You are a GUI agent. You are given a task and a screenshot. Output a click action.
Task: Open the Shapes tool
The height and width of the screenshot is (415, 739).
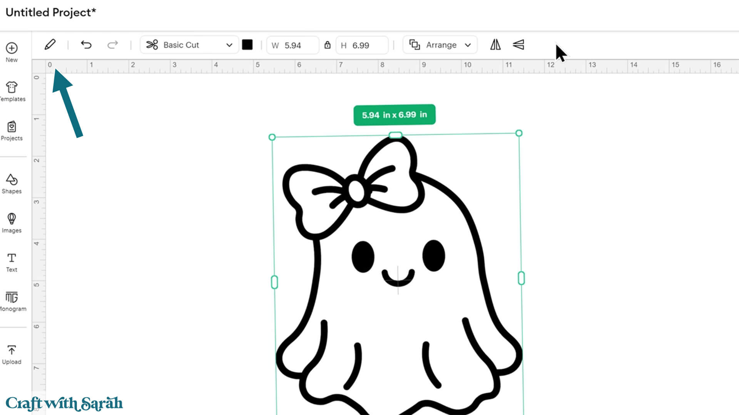coord(12,180)
